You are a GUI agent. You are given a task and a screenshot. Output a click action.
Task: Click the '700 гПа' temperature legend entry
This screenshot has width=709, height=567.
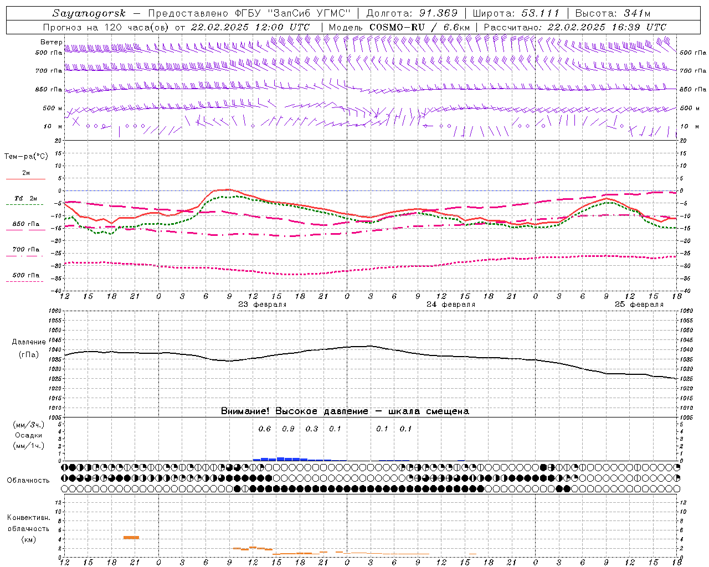[26, 249]
